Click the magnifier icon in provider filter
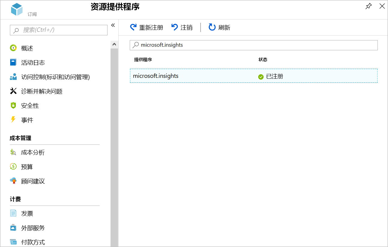This screenshot has width=388, height=247. pyautogui.click(x=136, y=45)
